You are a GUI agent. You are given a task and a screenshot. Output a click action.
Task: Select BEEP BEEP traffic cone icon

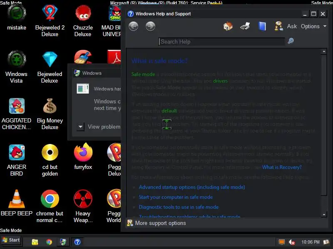click(x=17, y=203)
